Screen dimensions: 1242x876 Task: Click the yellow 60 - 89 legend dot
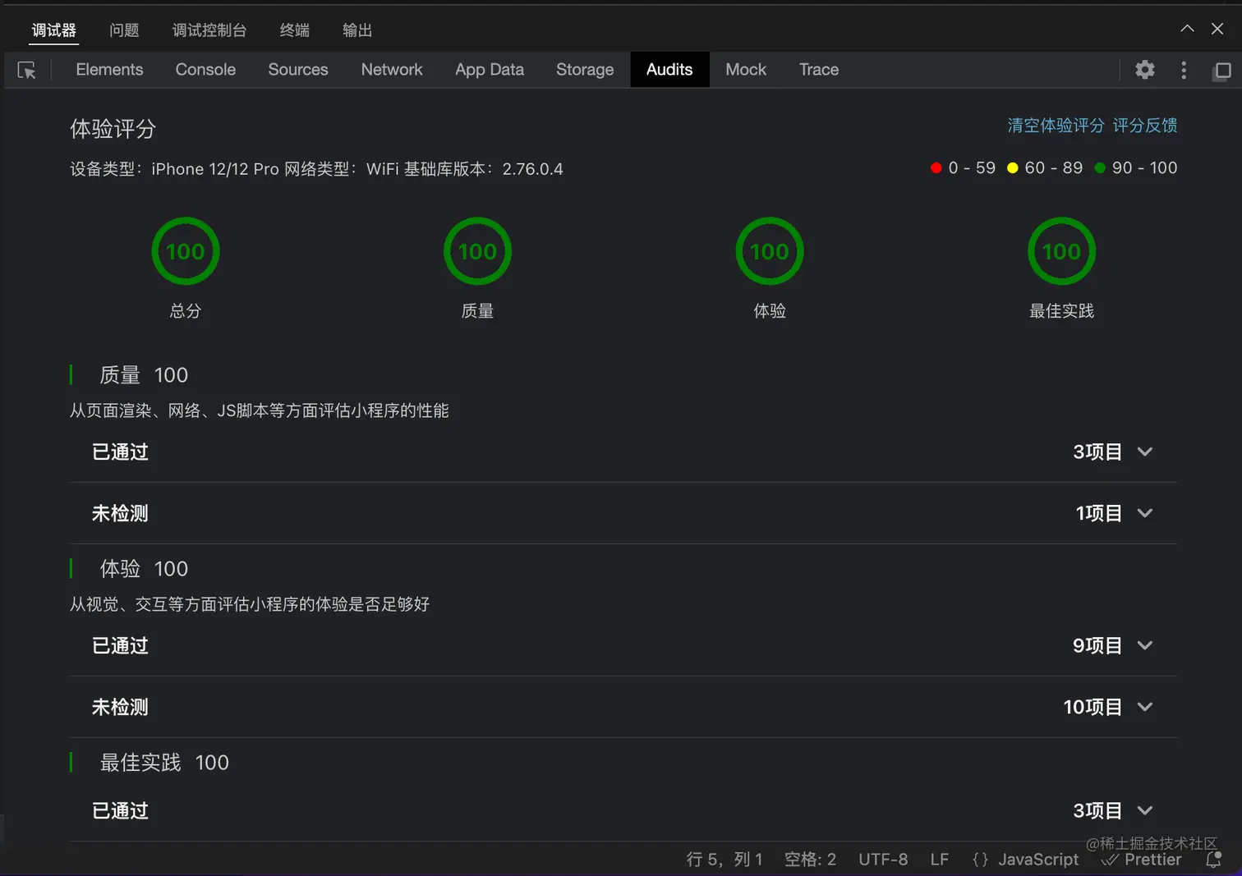click(x=1013, y=167)
